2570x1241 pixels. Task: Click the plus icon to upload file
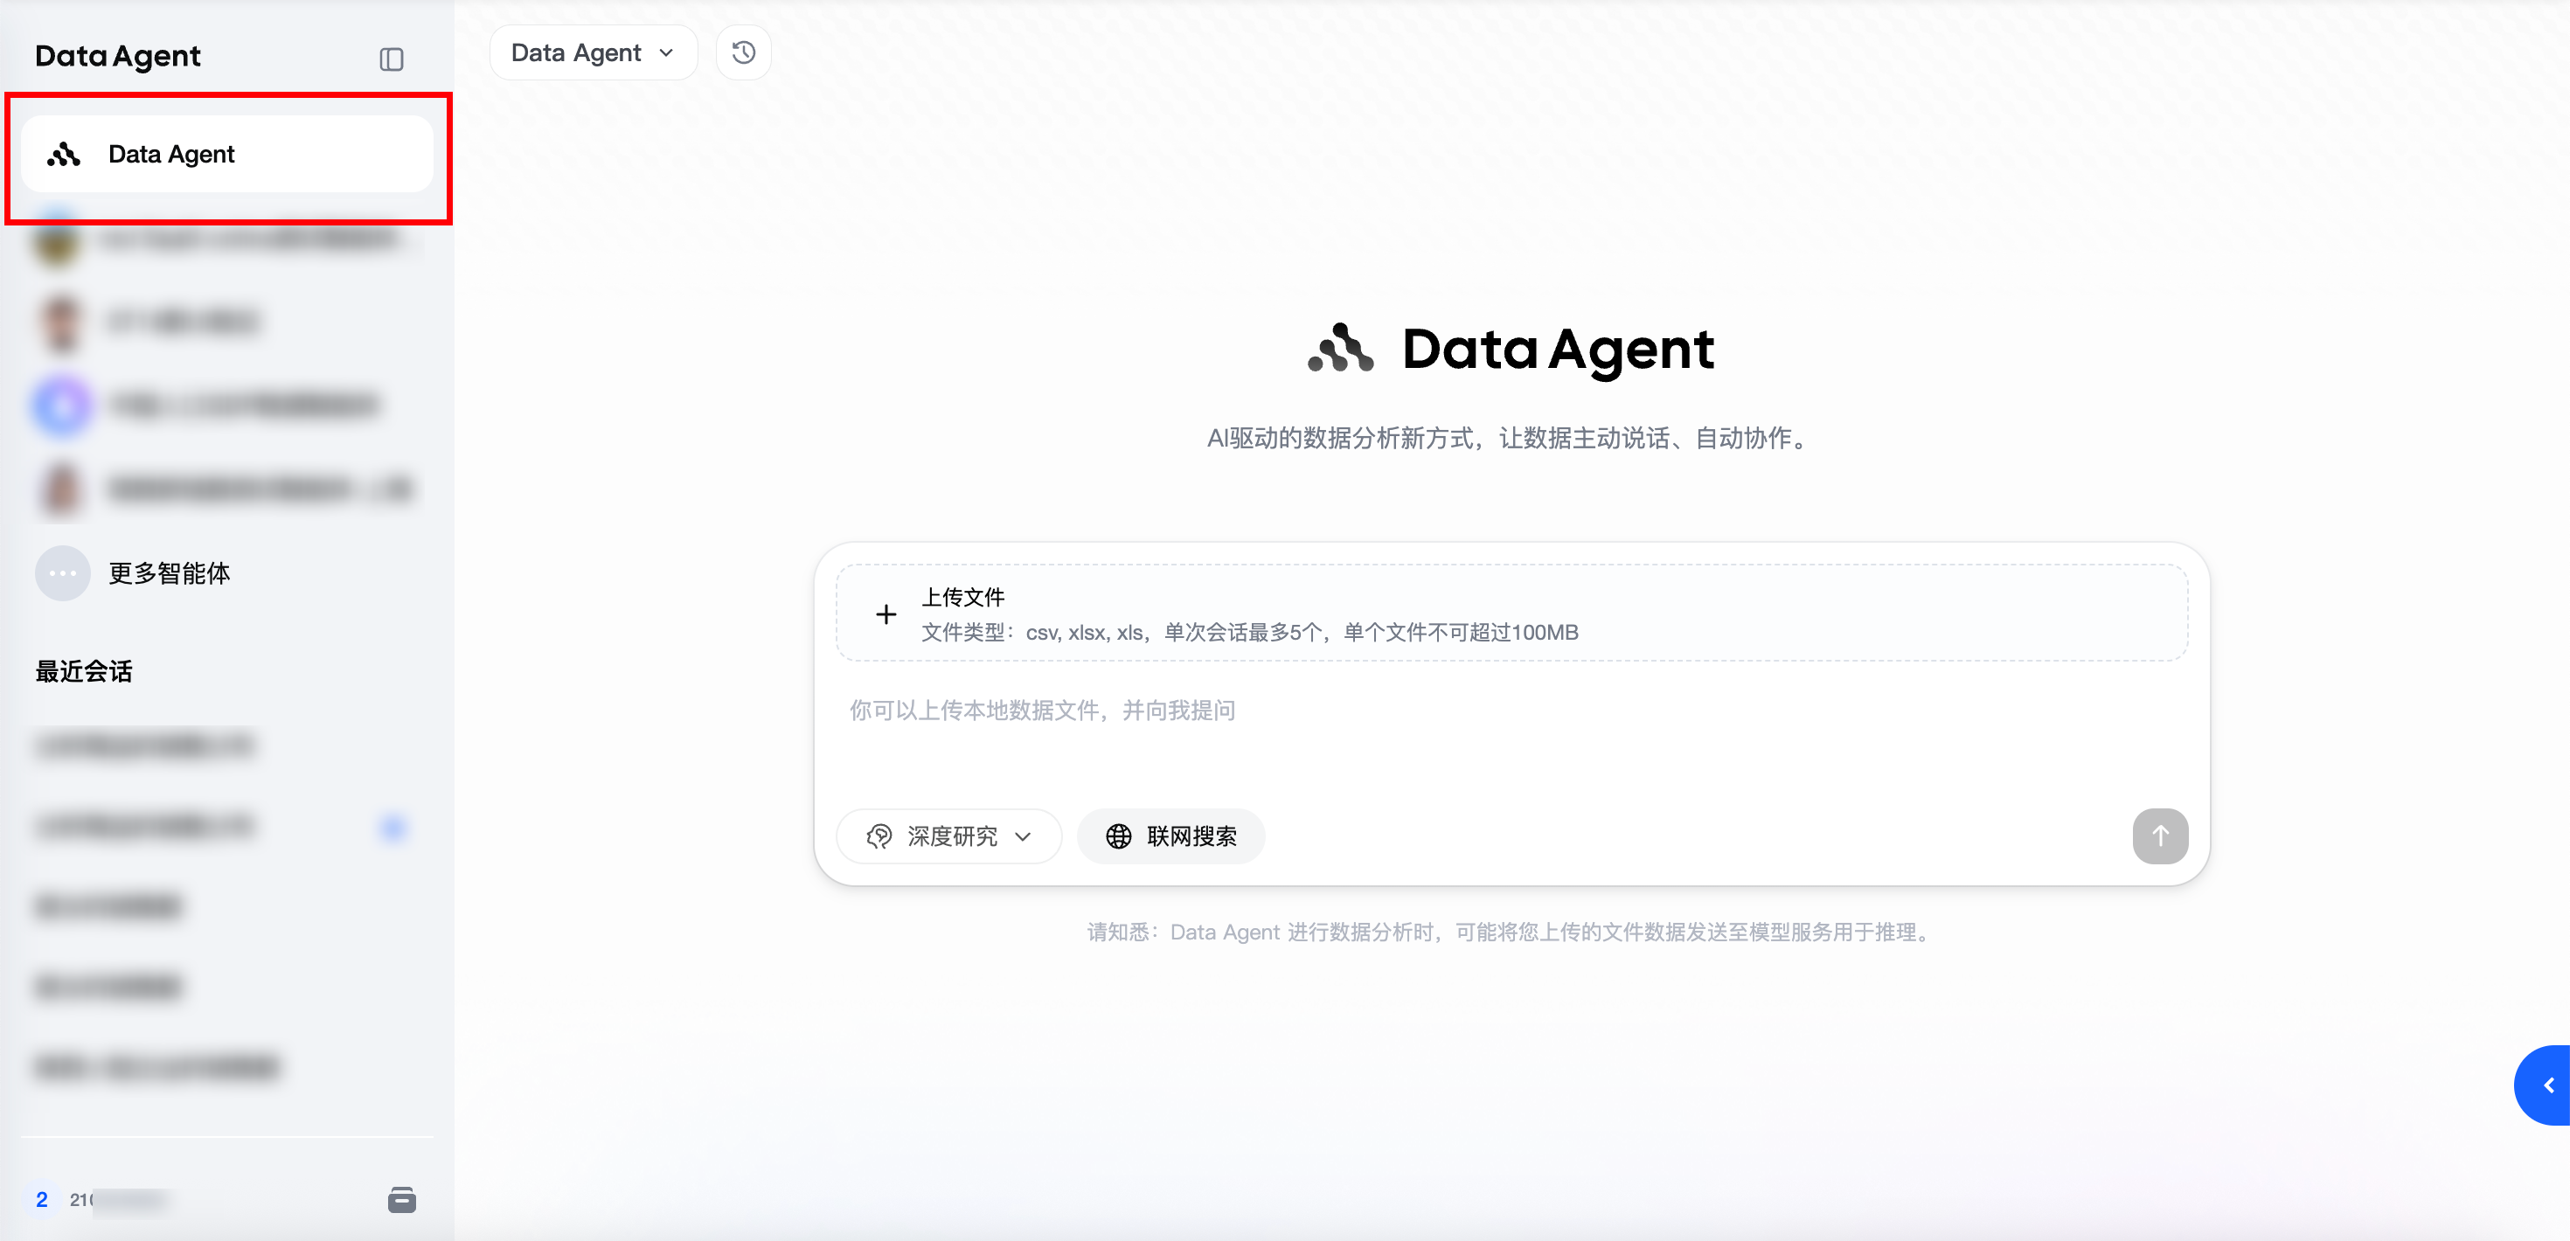tap(885, 614)
